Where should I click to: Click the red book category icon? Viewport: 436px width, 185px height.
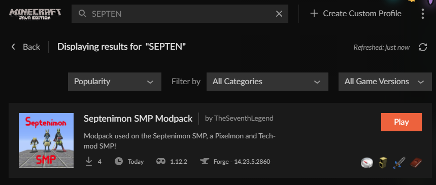point(416,162)
